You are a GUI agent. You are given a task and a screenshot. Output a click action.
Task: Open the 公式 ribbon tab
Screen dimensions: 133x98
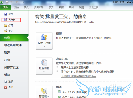(x=51, y=7)
